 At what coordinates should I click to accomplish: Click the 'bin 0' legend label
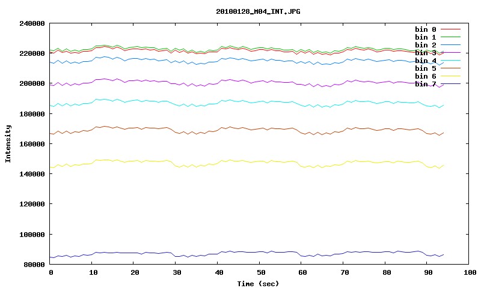click(426, 29)
